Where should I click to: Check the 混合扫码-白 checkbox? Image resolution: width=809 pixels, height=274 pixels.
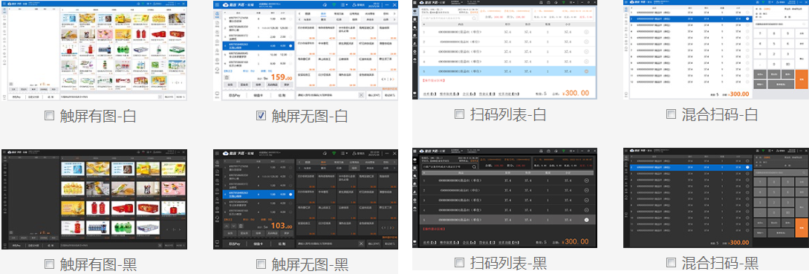(671, 114)
